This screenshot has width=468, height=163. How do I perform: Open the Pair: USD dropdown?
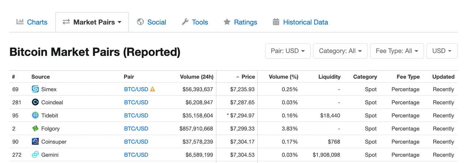pos(288,51)
